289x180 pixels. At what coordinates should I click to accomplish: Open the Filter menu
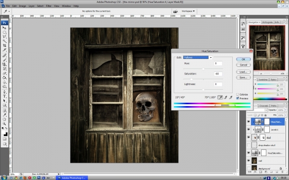[49, 6]
